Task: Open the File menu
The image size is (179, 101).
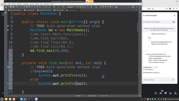Action: [x=6, y=4]
